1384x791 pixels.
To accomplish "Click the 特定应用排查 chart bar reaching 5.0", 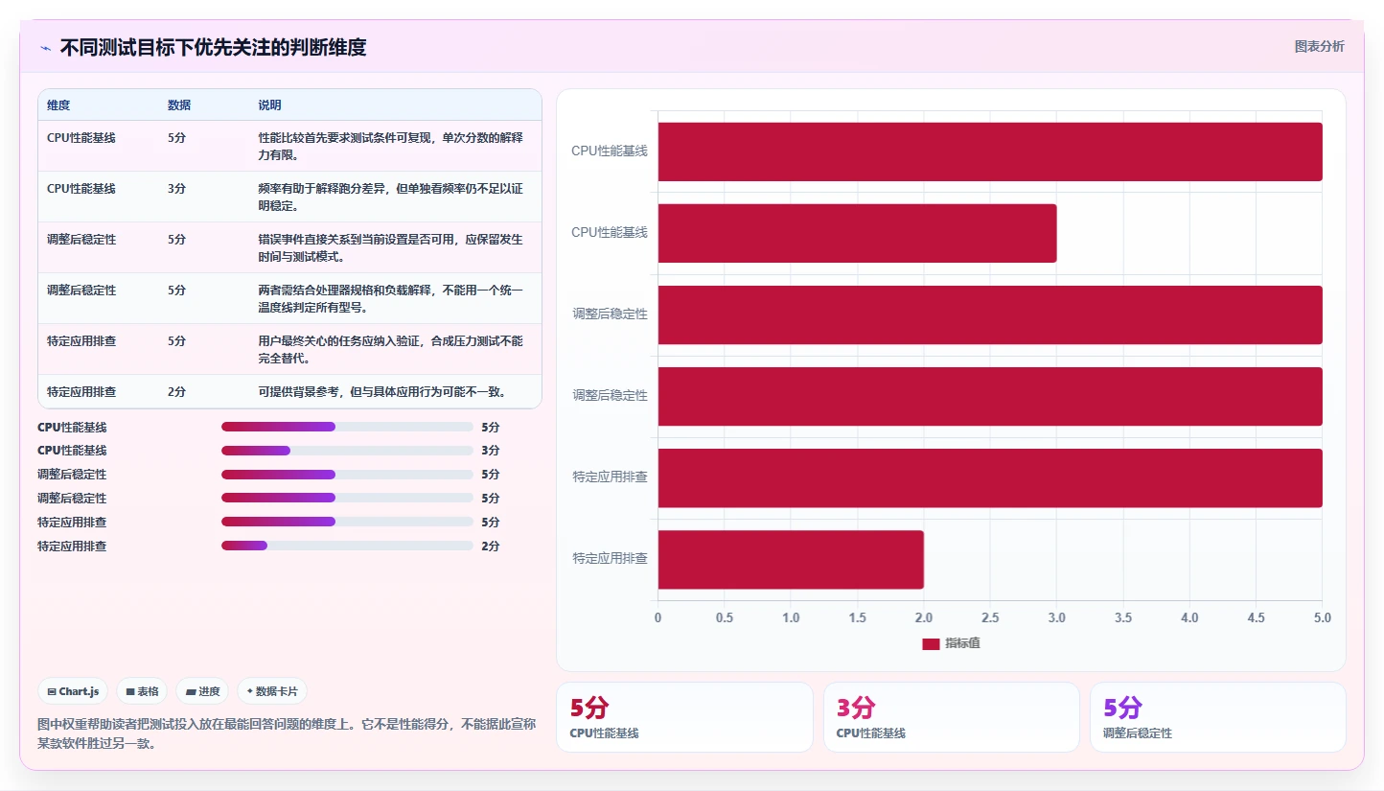I will coord(990,477).
